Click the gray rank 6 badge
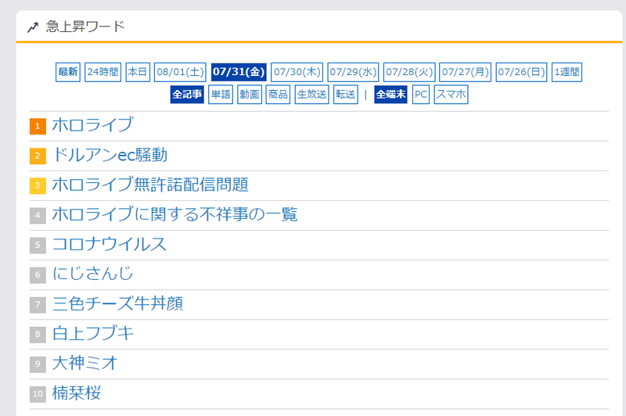This screenshot has width=626, height=416. pos(38,275)
